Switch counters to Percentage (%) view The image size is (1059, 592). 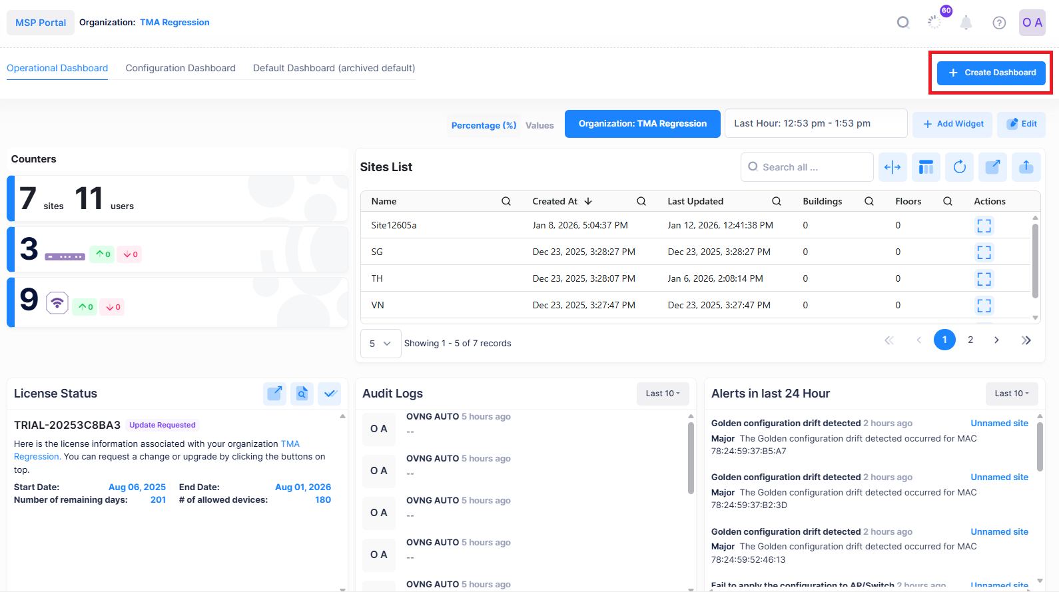click(x=484, y=125)
